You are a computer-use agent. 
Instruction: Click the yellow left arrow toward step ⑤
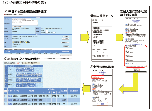(x=86, y=89)
